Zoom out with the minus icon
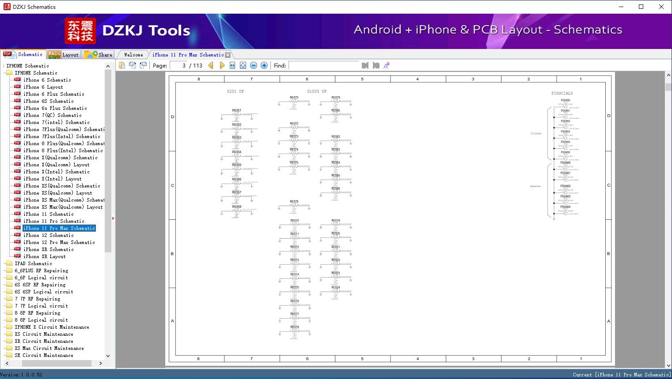 point(254,65)
